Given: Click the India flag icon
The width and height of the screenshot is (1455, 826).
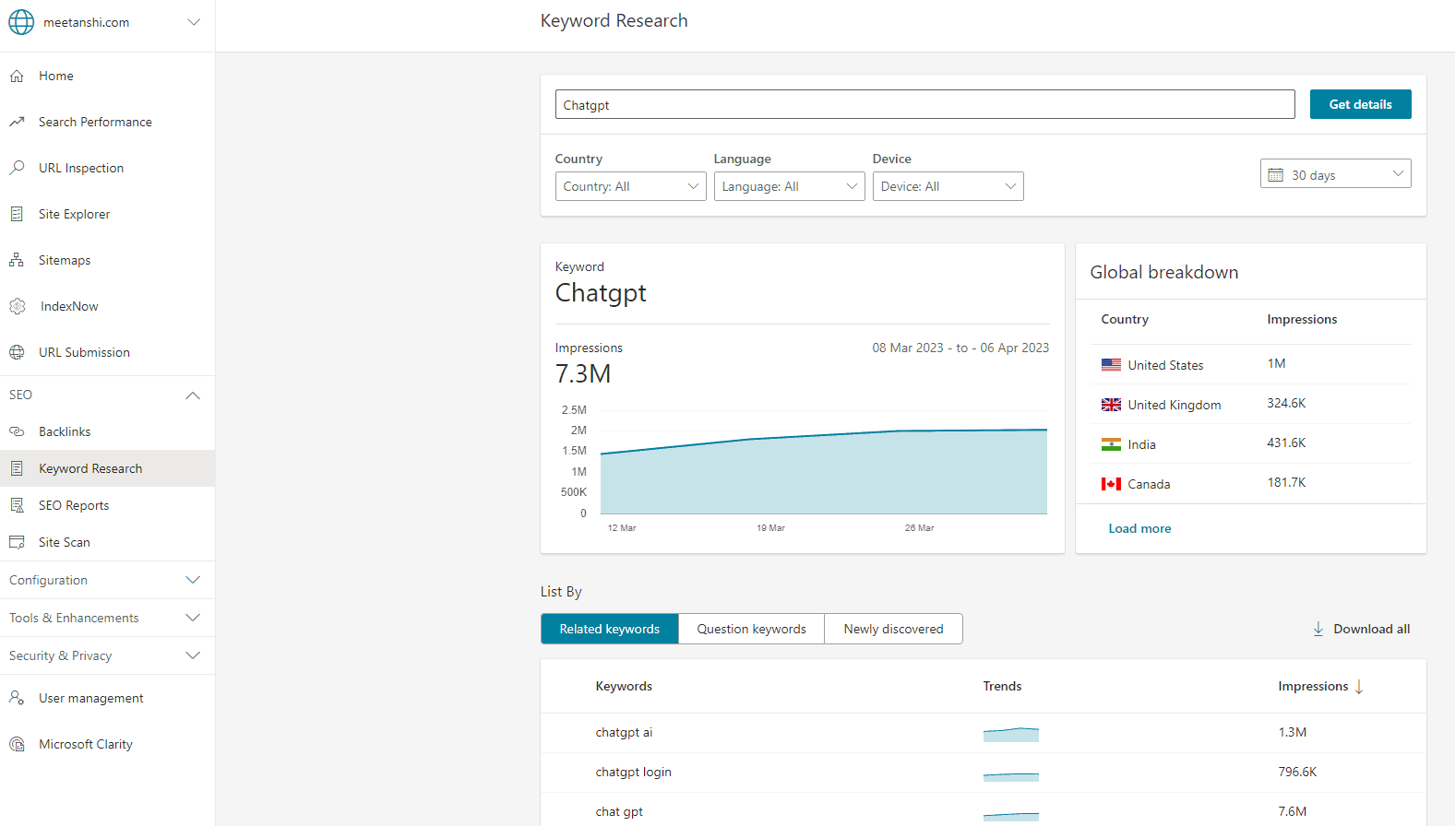Looking at the screenshot, I should pyautogui.click(x=1111, y=444).
